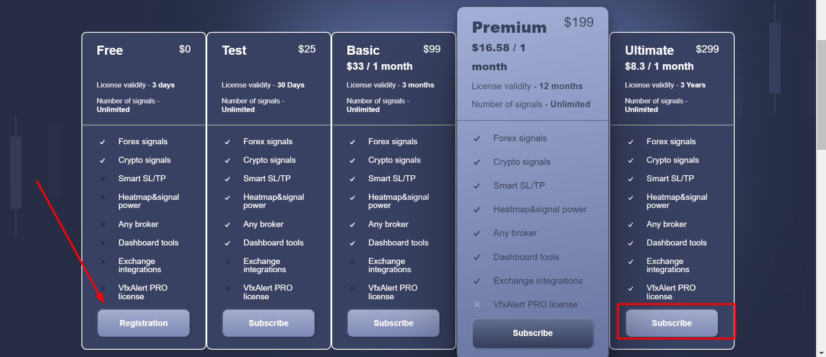
Task: Click the checkmark beside Ultimate VfxAlert PRO license
Action: pyautogui.click(x=631, y=289)
